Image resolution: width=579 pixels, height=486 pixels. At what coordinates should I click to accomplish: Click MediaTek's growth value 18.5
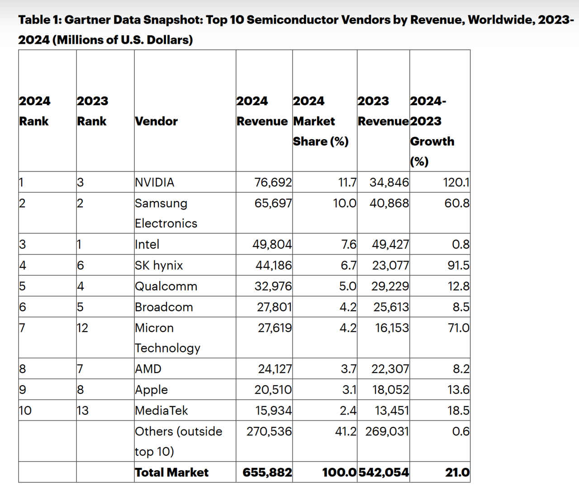[459, 410]
